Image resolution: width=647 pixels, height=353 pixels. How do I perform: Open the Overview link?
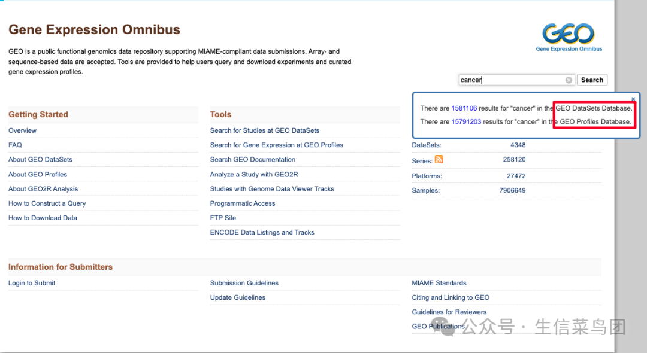pos(22,130)
